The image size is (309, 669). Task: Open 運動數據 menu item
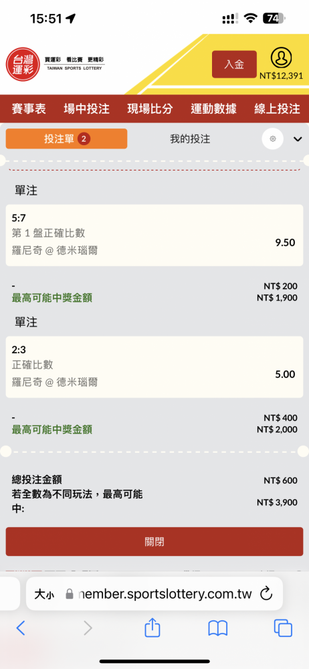(213, 109)
